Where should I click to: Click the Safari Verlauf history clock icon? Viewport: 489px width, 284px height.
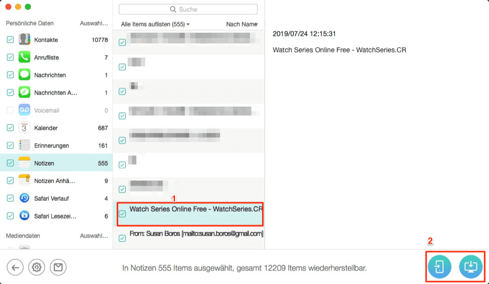point(24,198)
